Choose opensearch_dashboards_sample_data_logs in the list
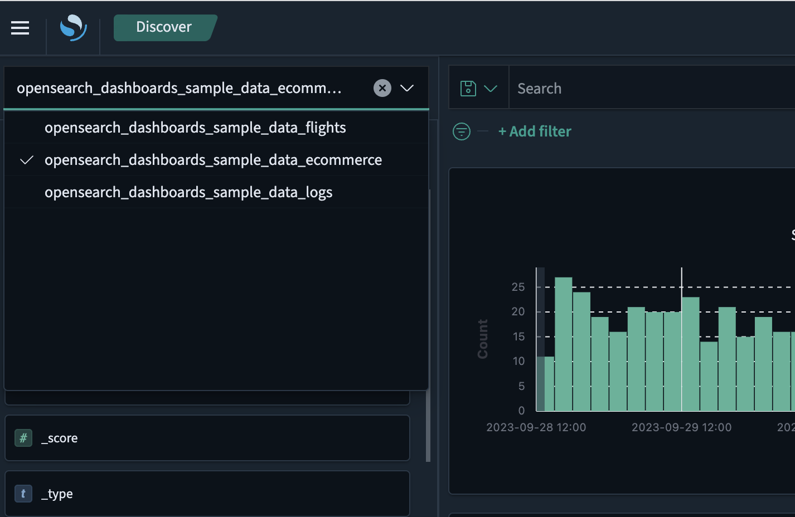 point(188,192)
